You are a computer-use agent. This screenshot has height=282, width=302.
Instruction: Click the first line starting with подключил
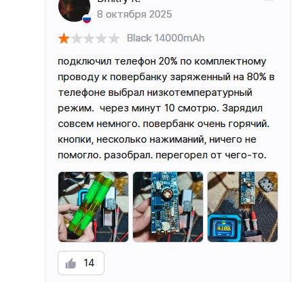click(162, 61)
